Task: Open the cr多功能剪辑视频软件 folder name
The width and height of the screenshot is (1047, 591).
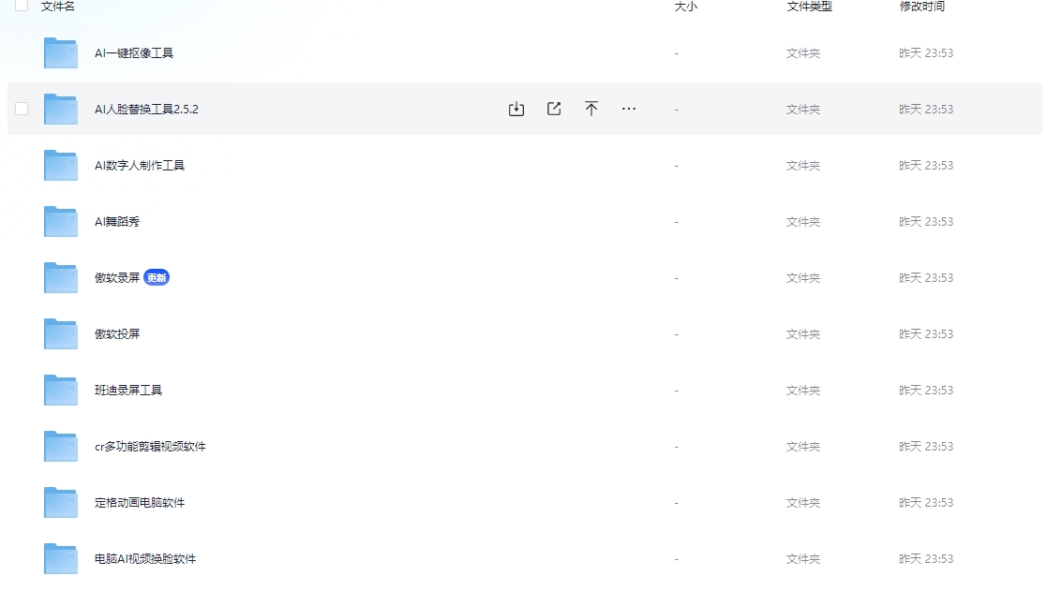Action: coord(150,447)
